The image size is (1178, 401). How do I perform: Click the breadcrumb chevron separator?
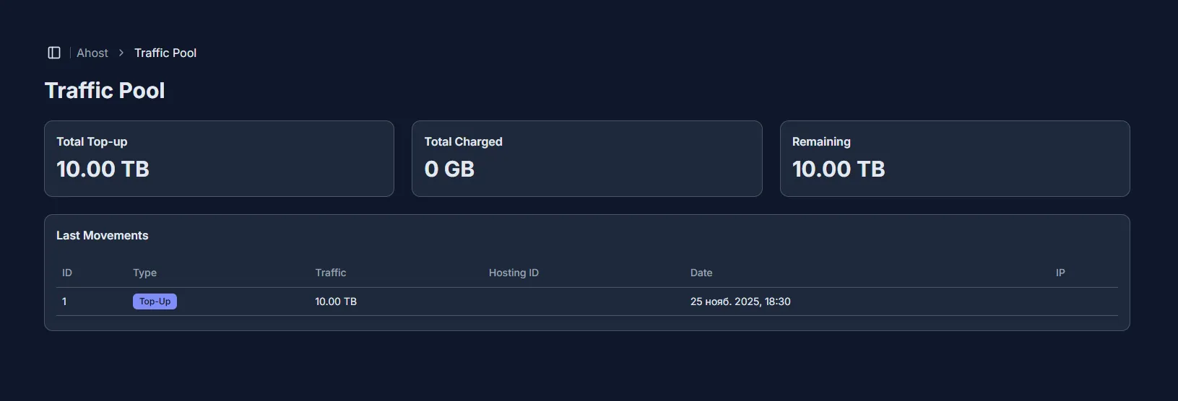click(121, 53)
